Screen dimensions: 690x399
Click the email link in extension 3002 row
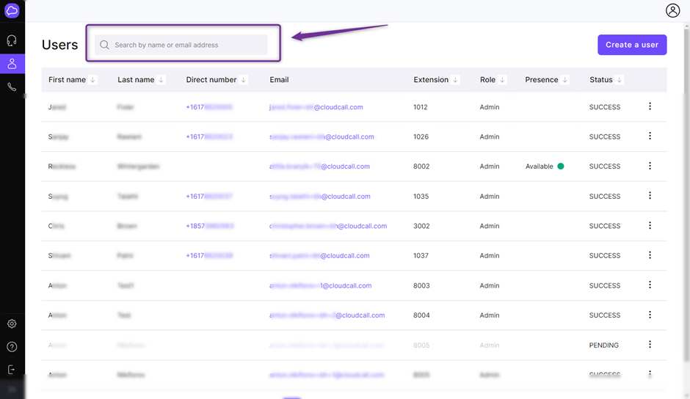click(x=328, y=226)
